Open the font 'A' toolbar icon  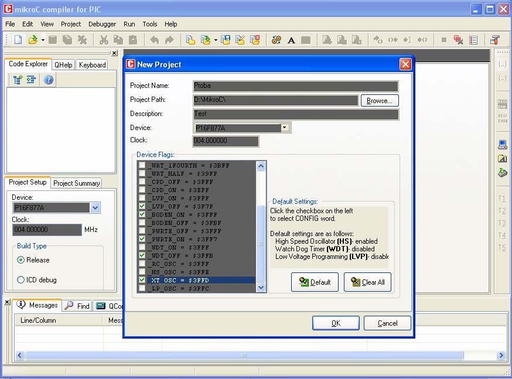tap(291, 40)
